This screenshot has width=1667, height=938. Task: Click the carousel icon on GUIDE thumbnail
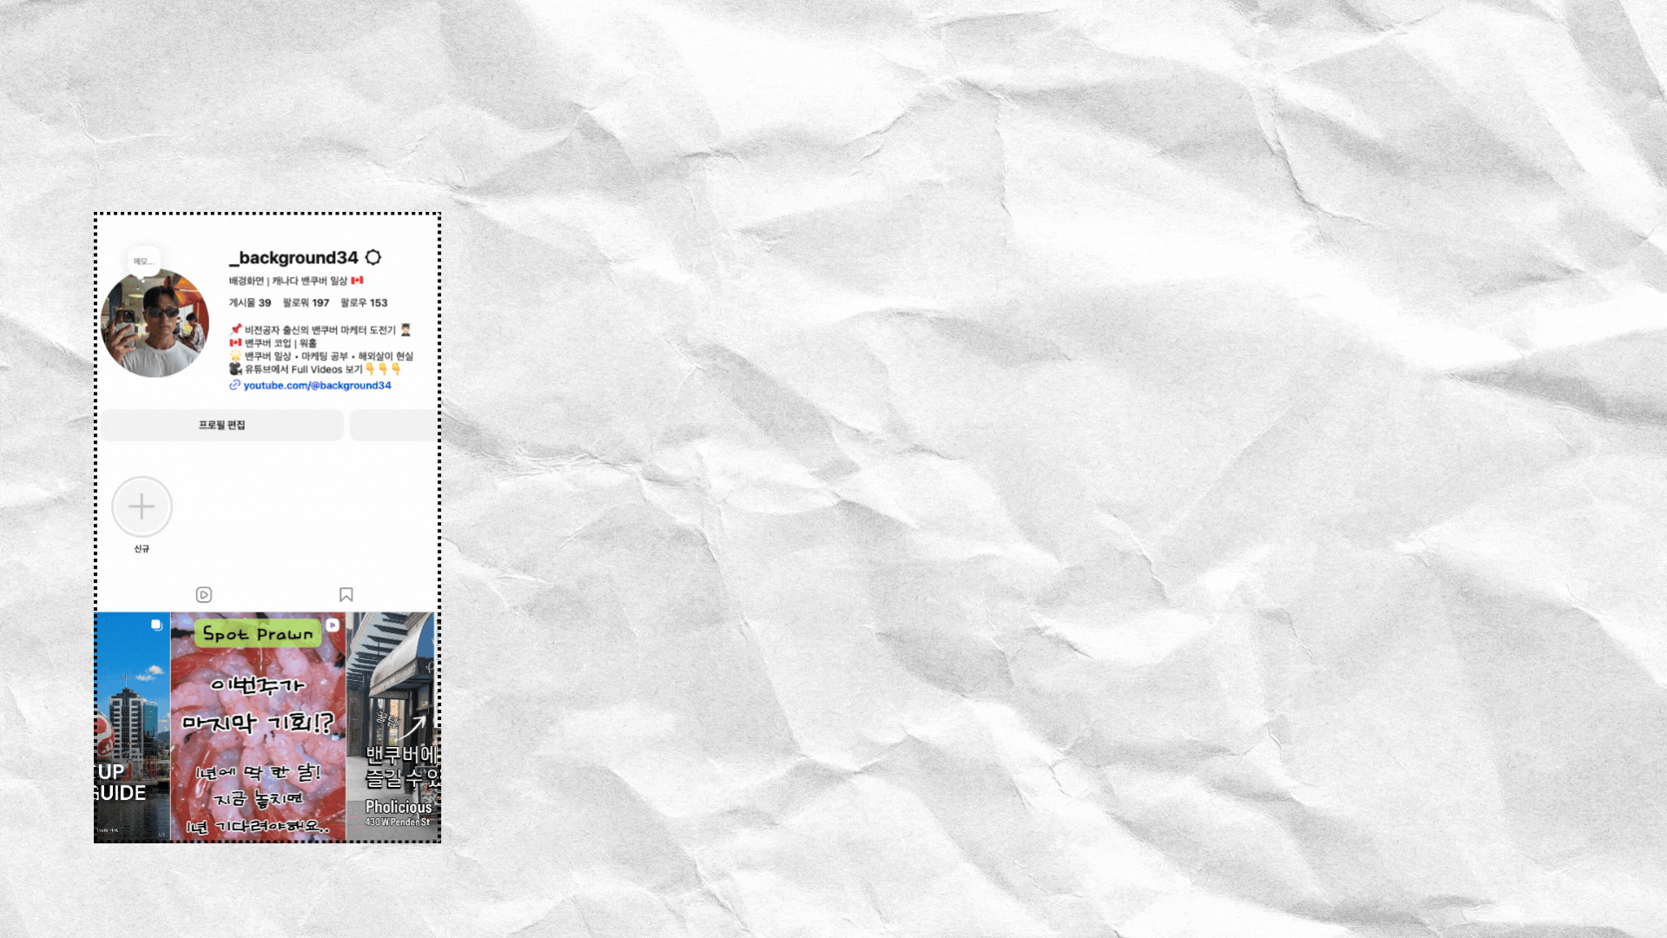coord(157,625)
